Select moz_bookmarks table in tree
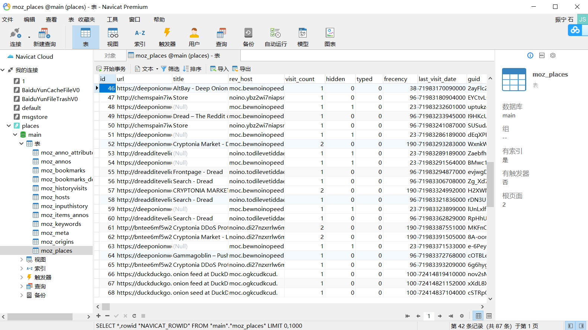 click(x=63, y=170)
